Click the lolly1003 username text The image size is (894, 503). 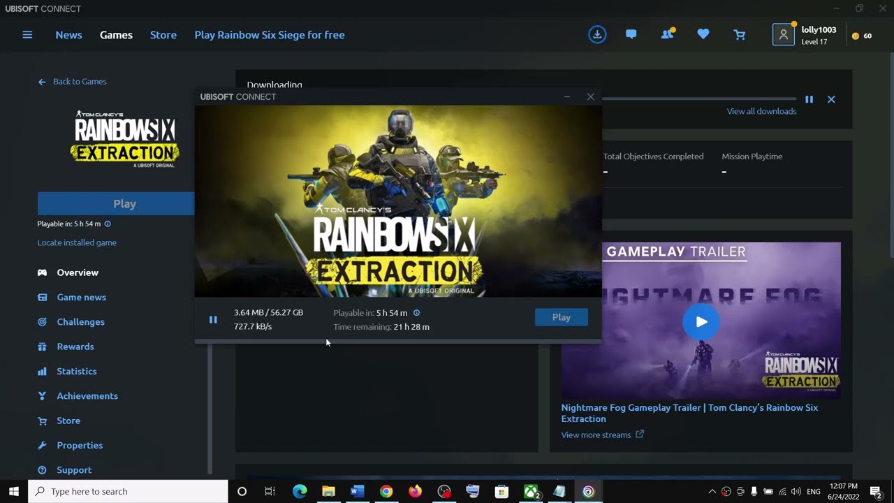819,30
